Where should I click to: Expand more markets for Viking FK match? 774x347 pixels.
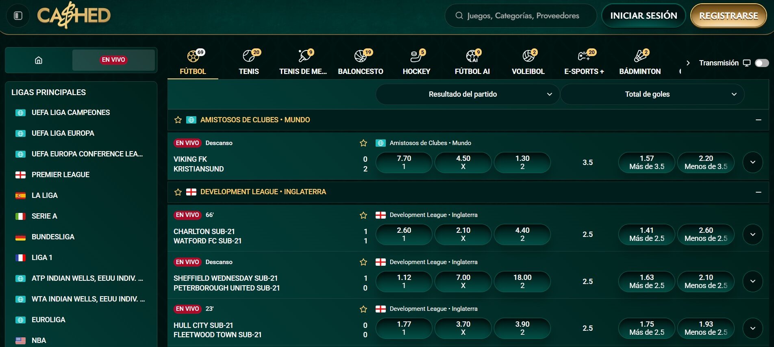753,162
